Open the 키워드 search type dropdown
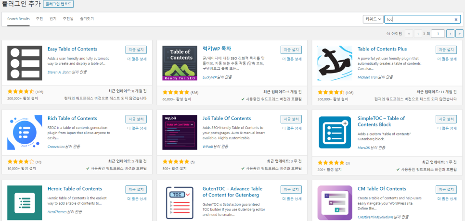 coord(373,19)
